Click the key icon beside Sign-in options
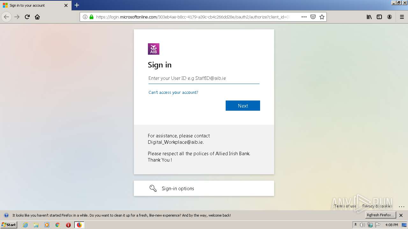408x229 pixels. pyautogui.click(x=153, y=188)
